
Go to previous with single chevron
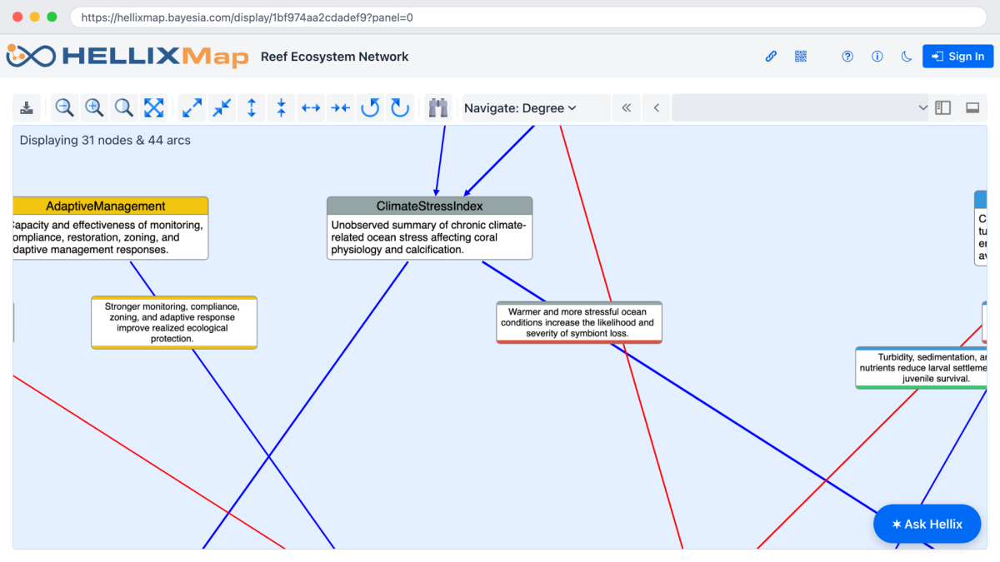[x=657, y=107]
